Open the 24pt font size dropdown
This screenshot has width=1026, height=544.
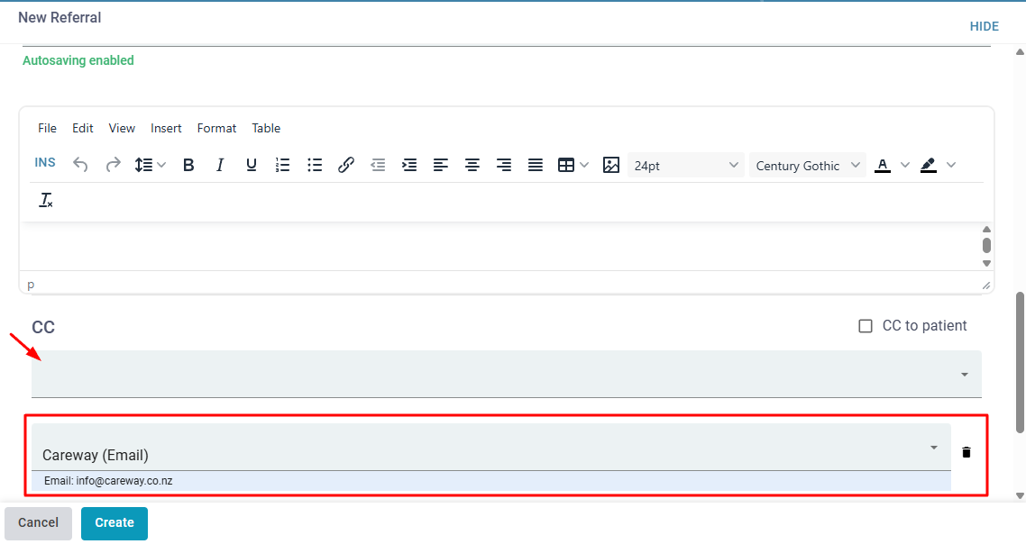pyautogui.click(x=686, y=166)
